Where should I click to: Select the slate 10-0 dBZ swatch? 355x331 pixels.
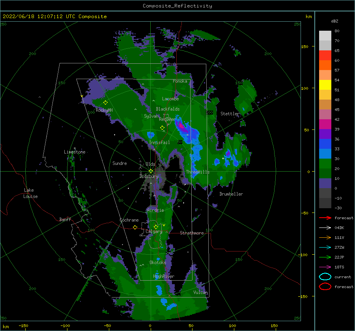[x=325, y=183]
